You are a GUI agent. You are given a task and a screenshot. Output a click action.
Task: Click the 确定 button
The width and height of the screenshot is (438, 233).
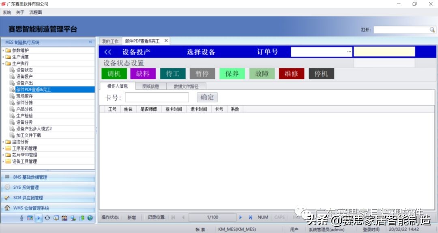point(207,97)
